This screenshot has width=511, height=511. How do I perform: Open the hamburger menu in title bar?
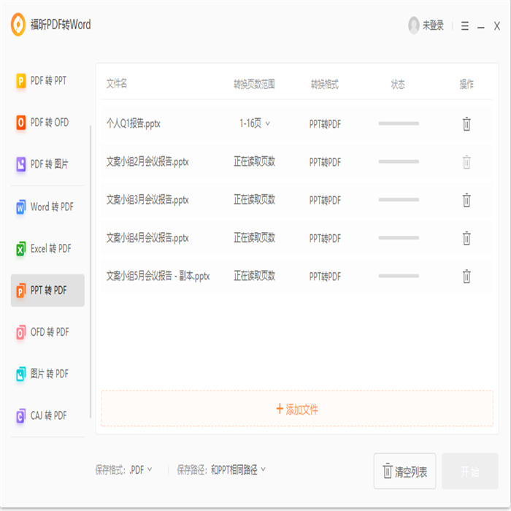[464, 26]
